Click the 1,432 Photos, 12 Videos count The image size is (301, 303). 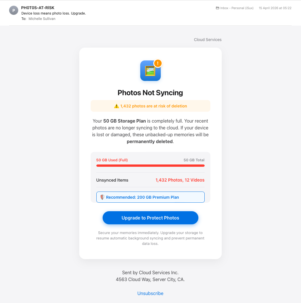coord(180,180)
